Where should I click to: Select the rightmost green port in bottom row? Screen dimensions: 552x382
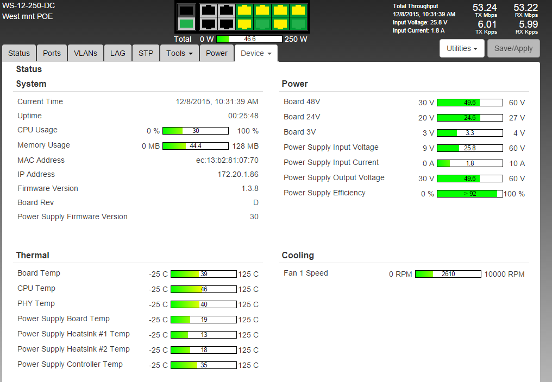pyautogui.click(x=298, y=23)
